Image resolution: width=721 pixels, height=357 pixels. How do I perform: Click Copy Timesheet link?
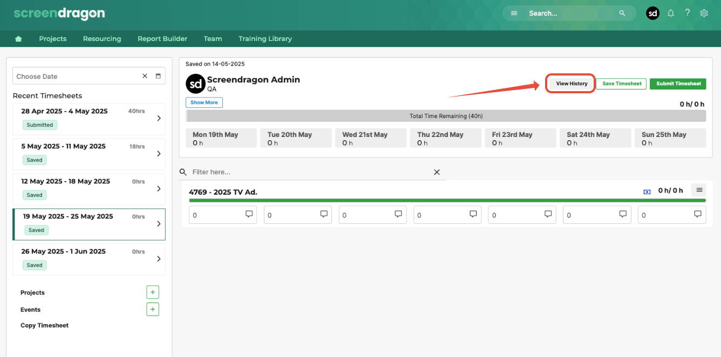pyautogui.click(x=44, y=326)
